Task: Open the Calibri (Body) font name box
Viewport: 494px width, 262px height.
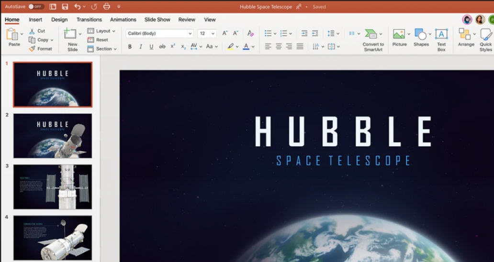Action: [x=159, y=33]
